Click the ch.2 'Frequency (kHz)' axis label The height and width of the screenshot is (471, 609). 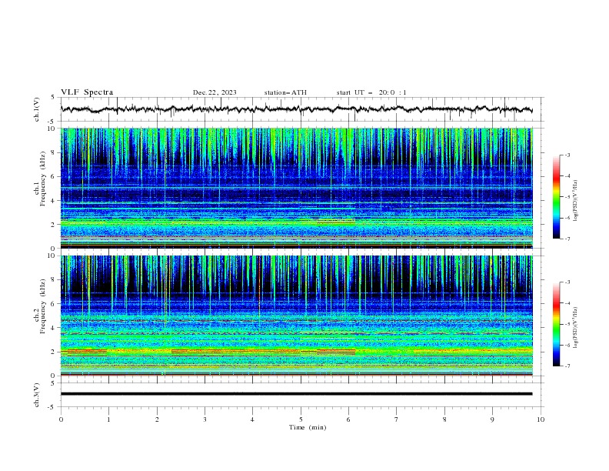click(x=43, y=306)
